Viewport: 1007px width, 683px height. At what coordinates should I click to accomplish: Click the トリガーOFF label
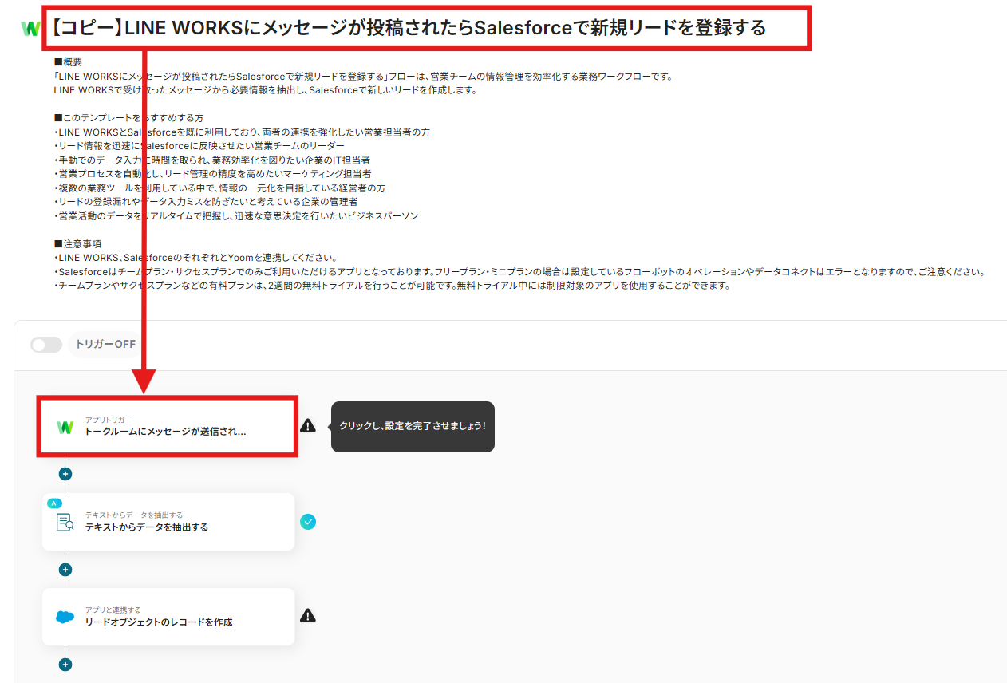pos(105,345)
